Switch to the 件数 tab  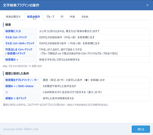tap(72, 17)
